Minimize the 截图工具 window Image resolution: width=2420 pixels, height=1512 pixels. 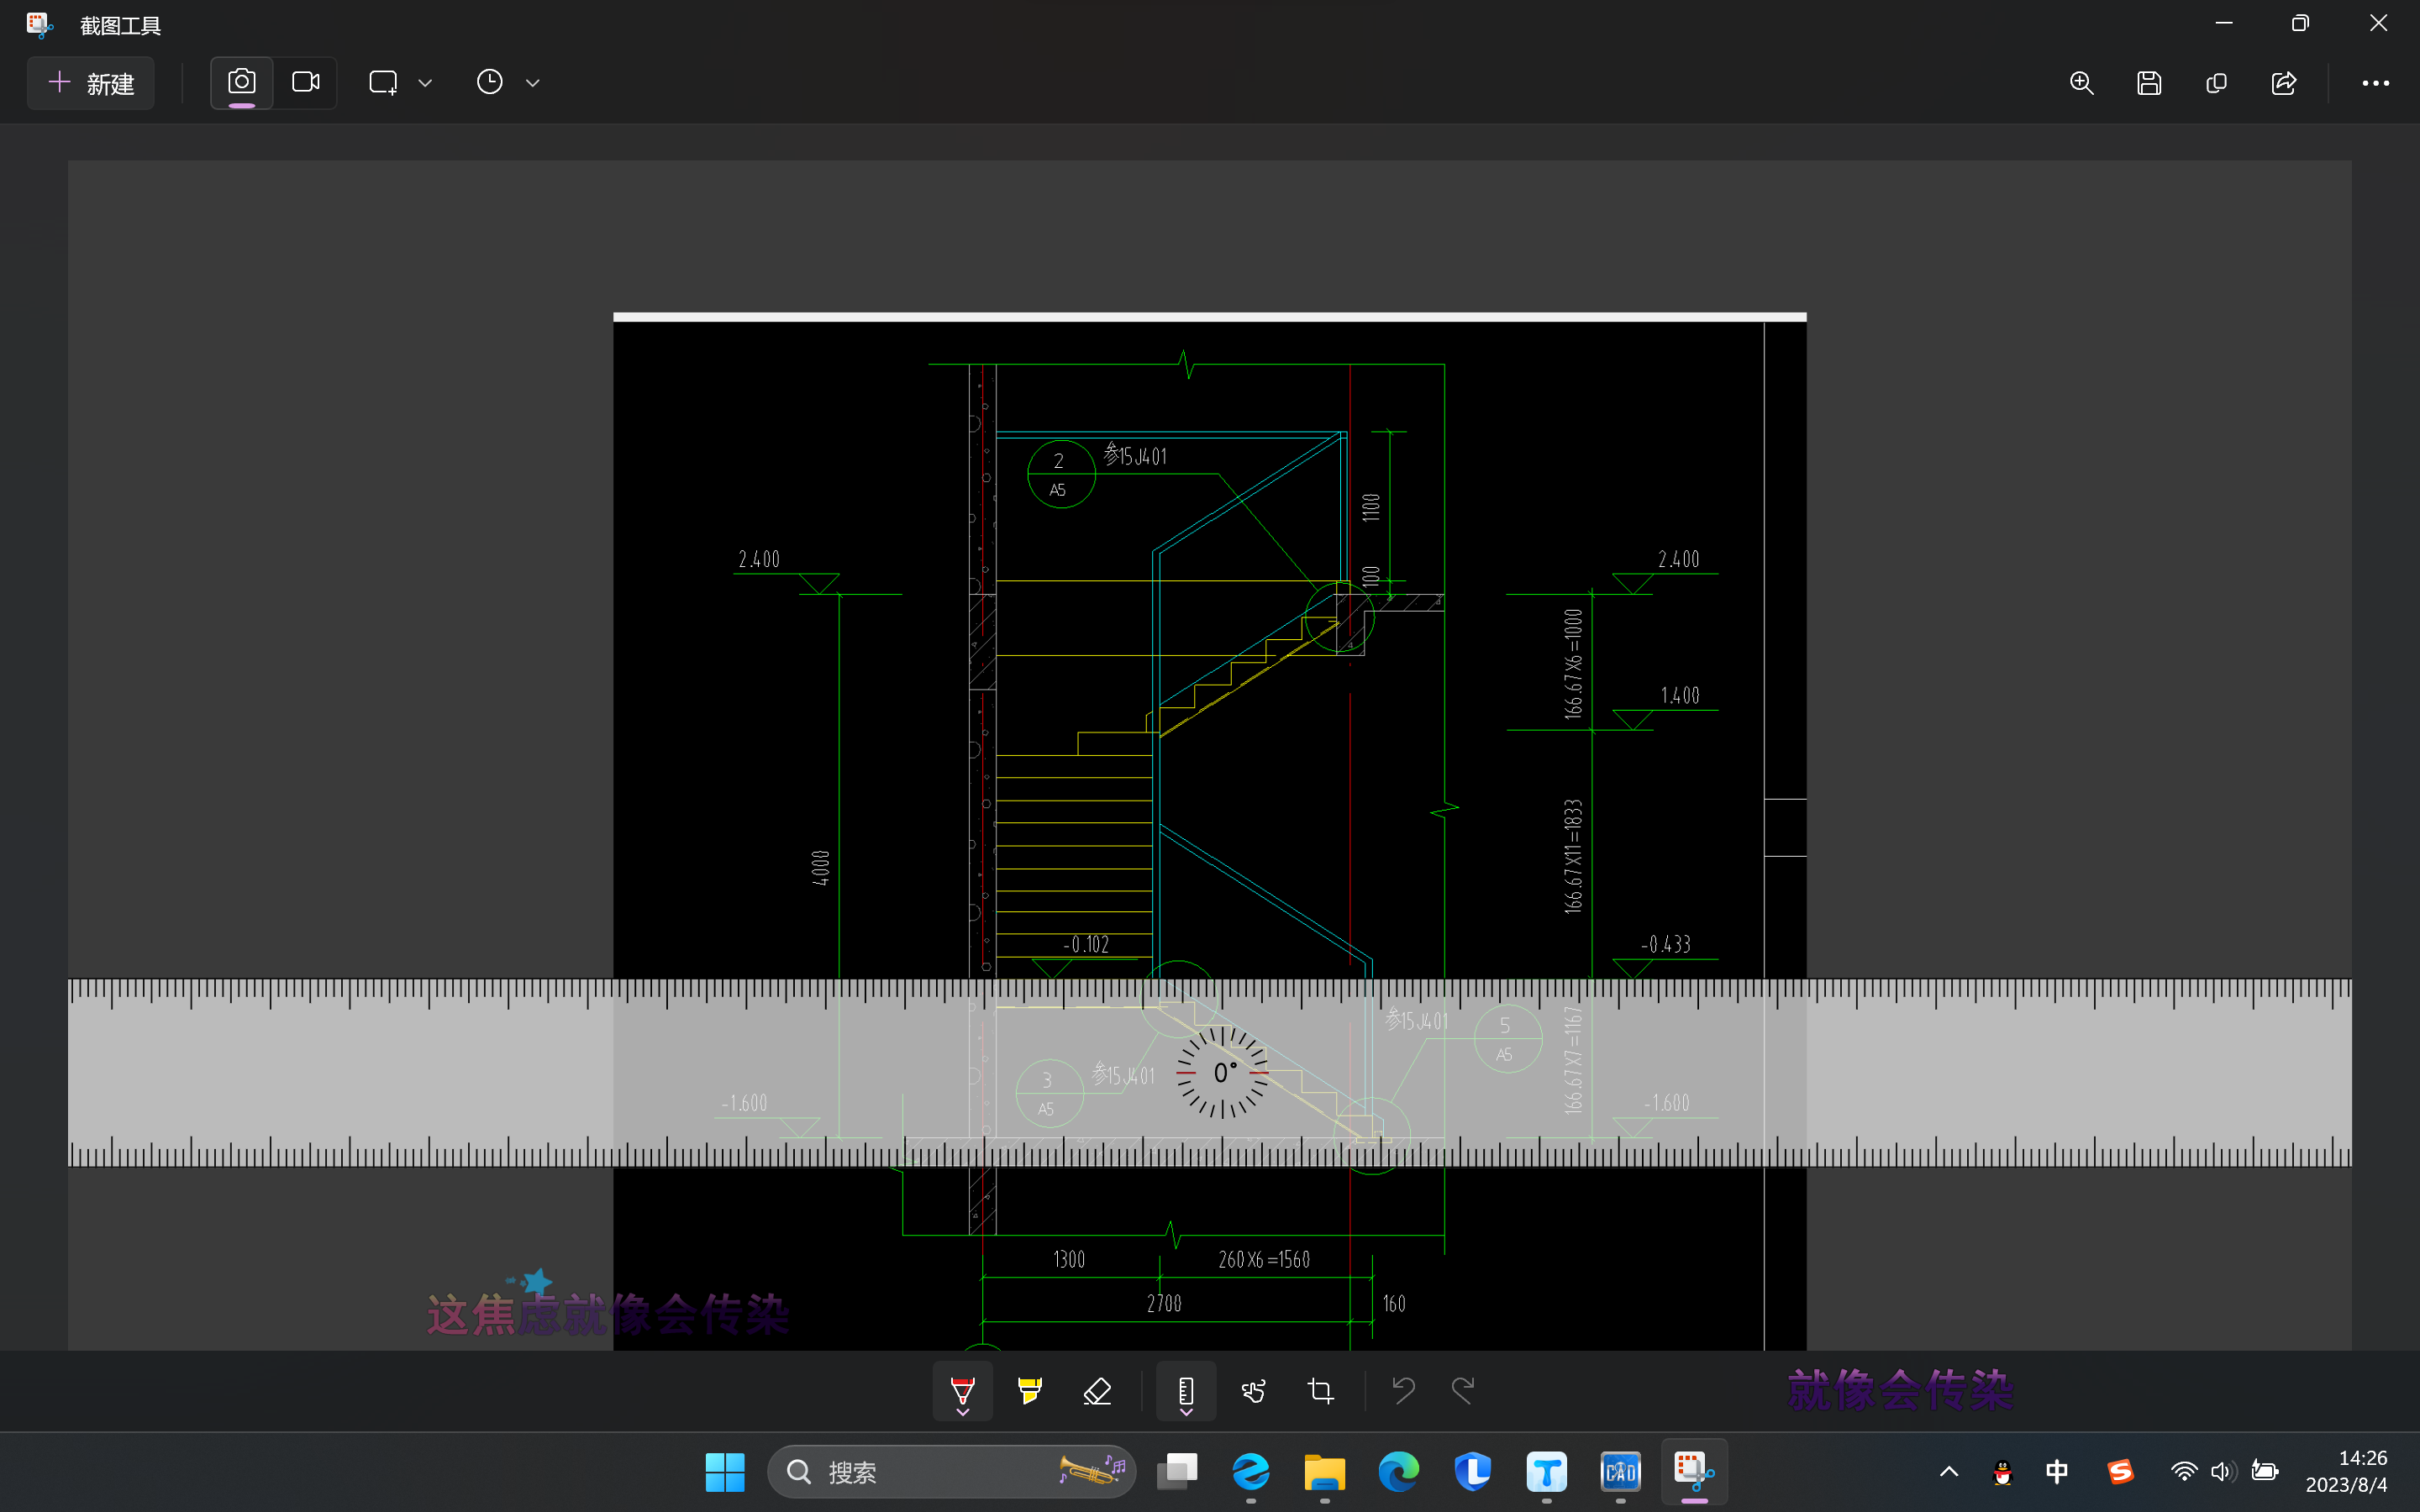[x=2224, y=23]
